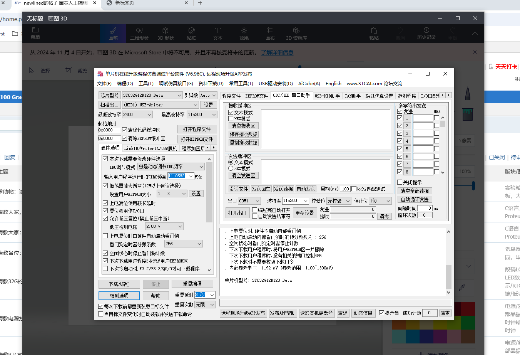The image size is (520, 355).
Task: Open the 校验位 parity dropdown
Action: pyautogui.click(x=339, y=200)
